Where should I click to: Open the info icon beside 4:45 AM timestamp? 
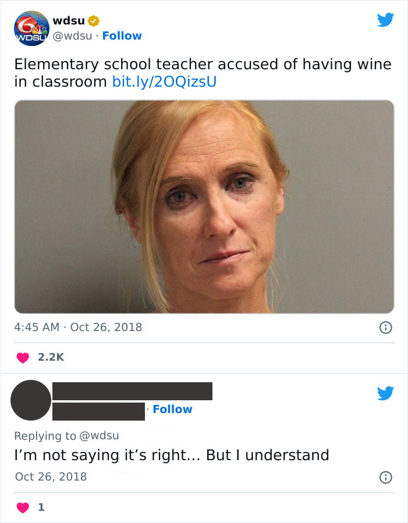tap(385, 328)
